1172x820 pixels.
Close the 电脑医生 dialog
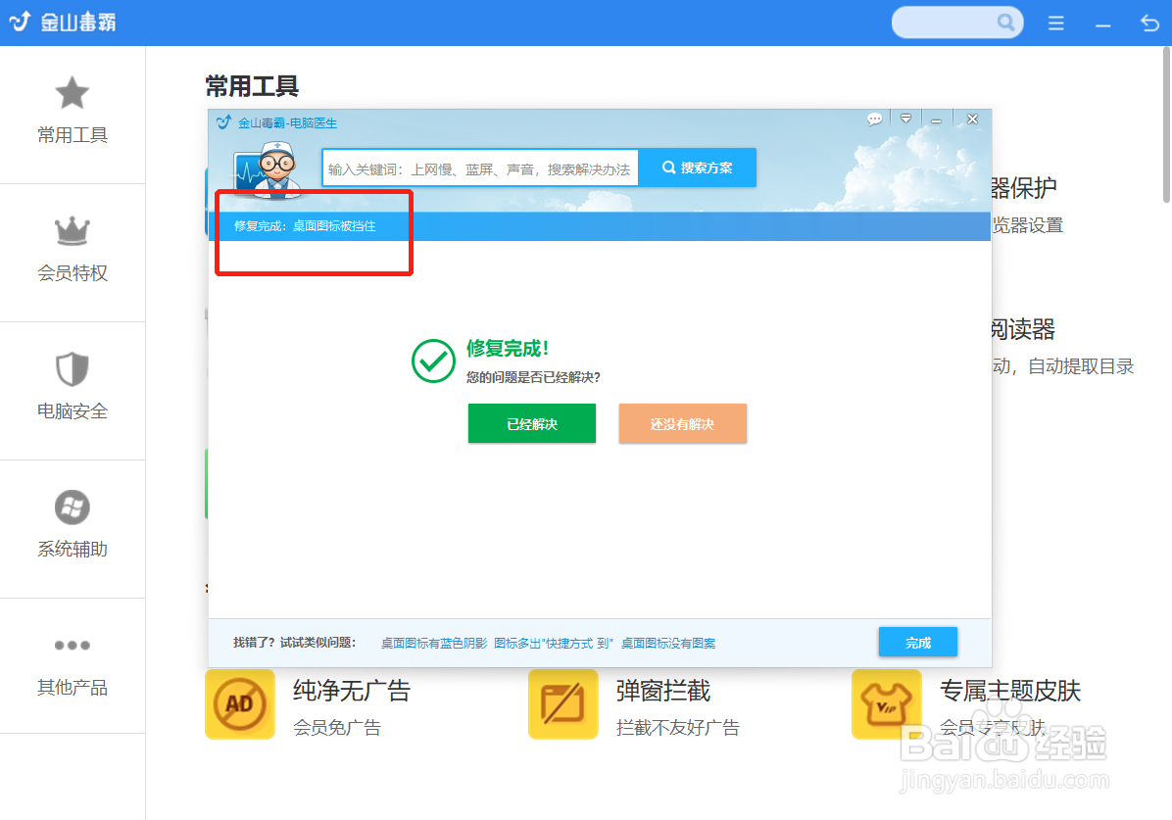click(x=972, y=119)
